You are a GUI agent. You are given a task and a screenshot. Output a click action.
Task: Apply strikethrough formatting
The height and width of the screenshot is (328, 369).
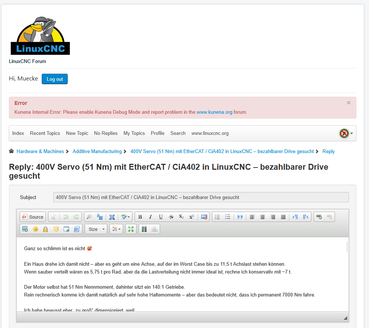pos(171,217)
